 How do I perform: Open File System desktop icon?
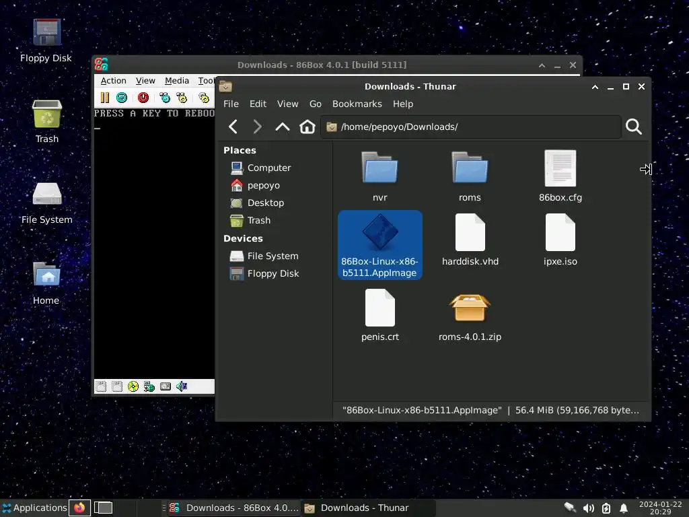pos(47,203)
